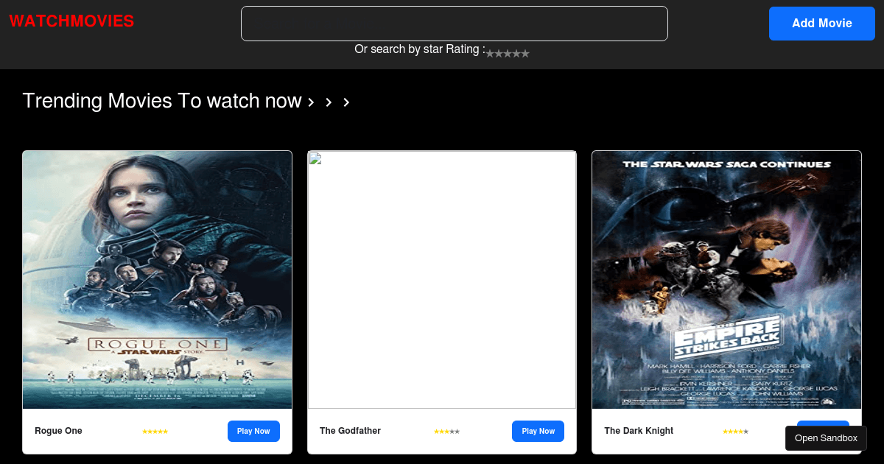The height and width of the screenshot is (464, 884).
Task: Click the movie search input field
Action: point(454,23)
